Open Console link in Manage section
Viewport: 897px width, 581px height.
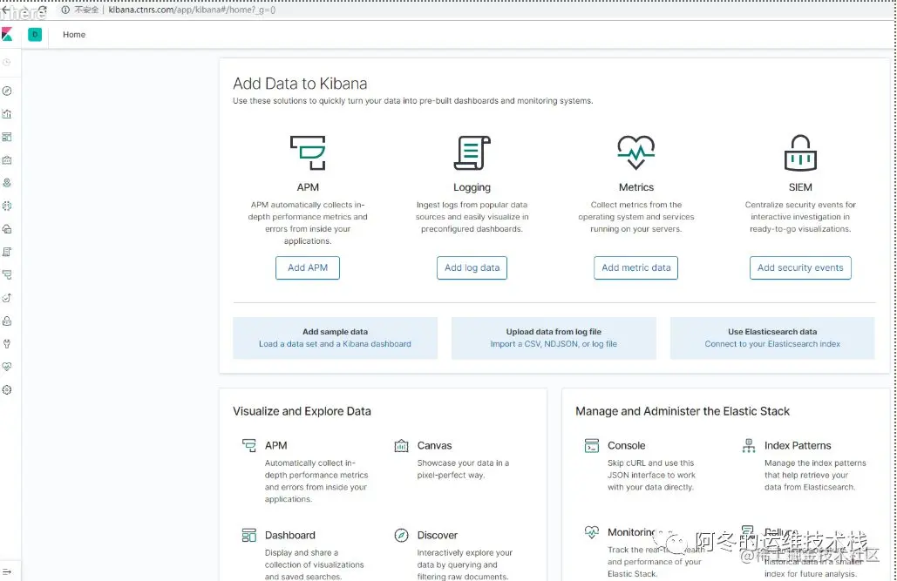click(x=627, y=445)
